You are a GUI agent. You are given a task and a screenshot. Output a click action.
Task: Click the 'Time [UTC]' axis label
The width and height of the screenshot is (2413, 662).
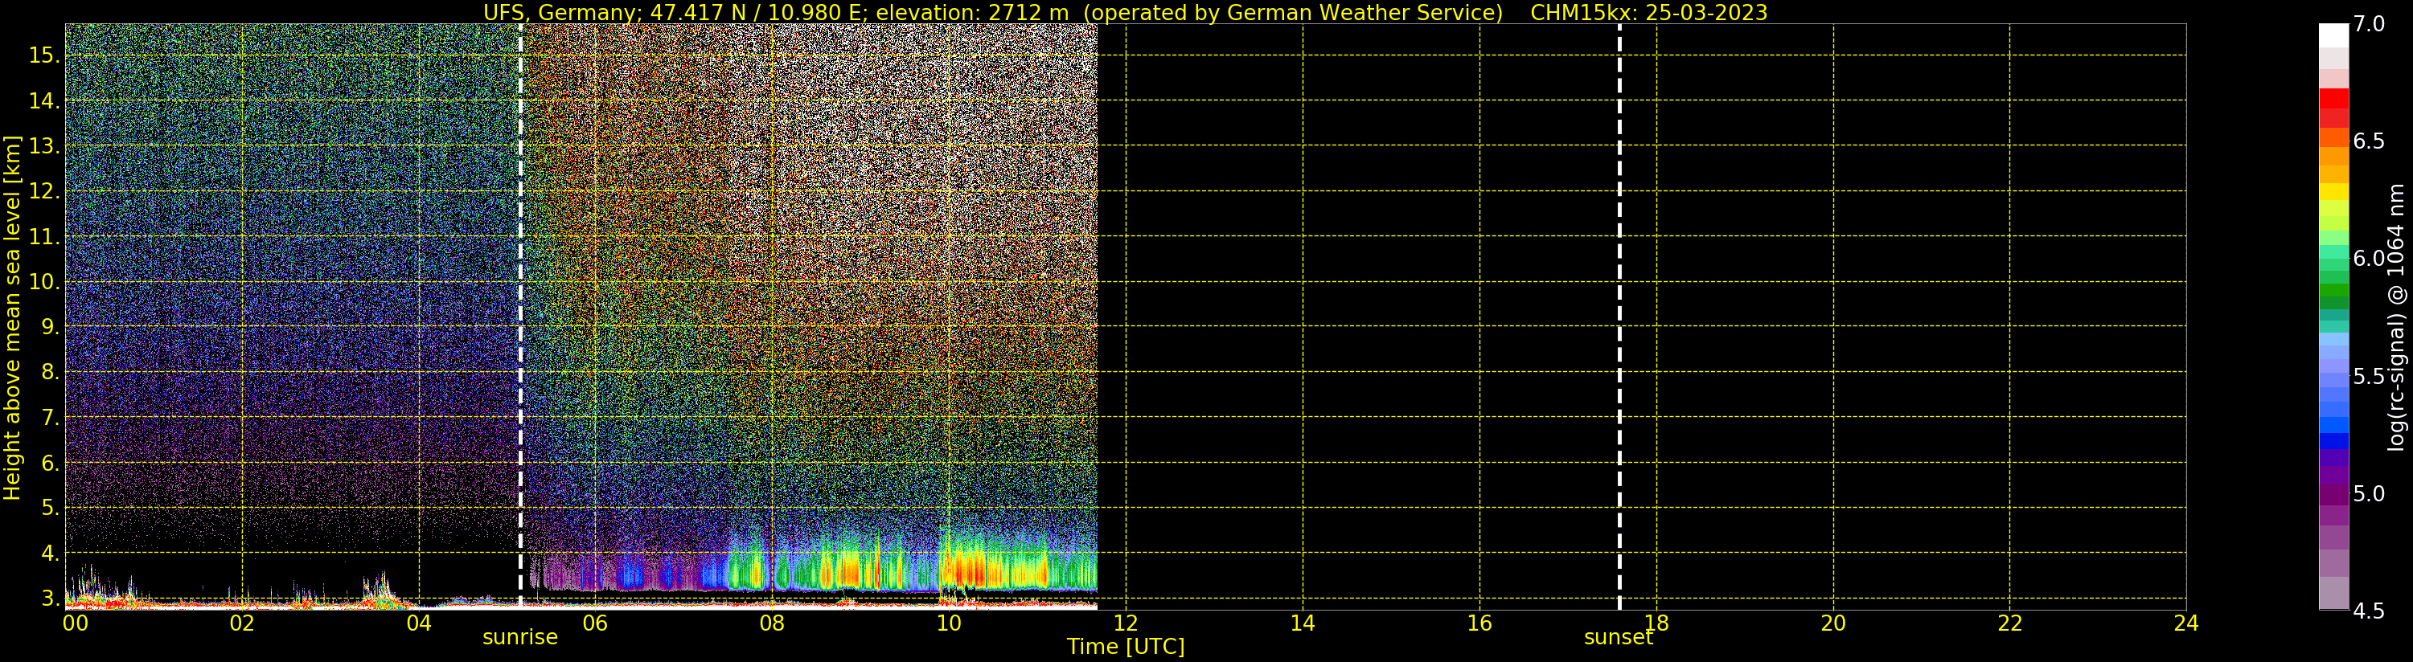click(1126, 646)
